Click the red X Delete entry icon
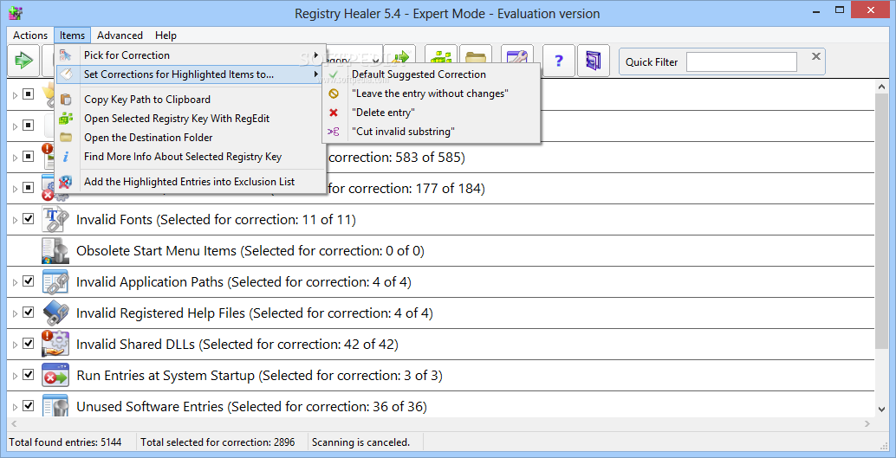This screenshot has width=896, height=458. pyautogui.click(x=334, y=113)
